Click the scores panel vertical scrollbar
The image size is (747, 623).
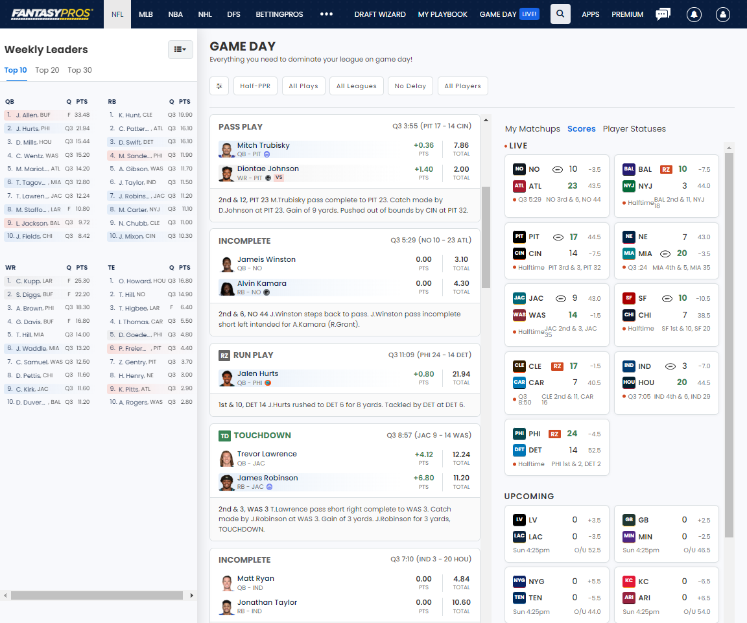pos(729,346)
